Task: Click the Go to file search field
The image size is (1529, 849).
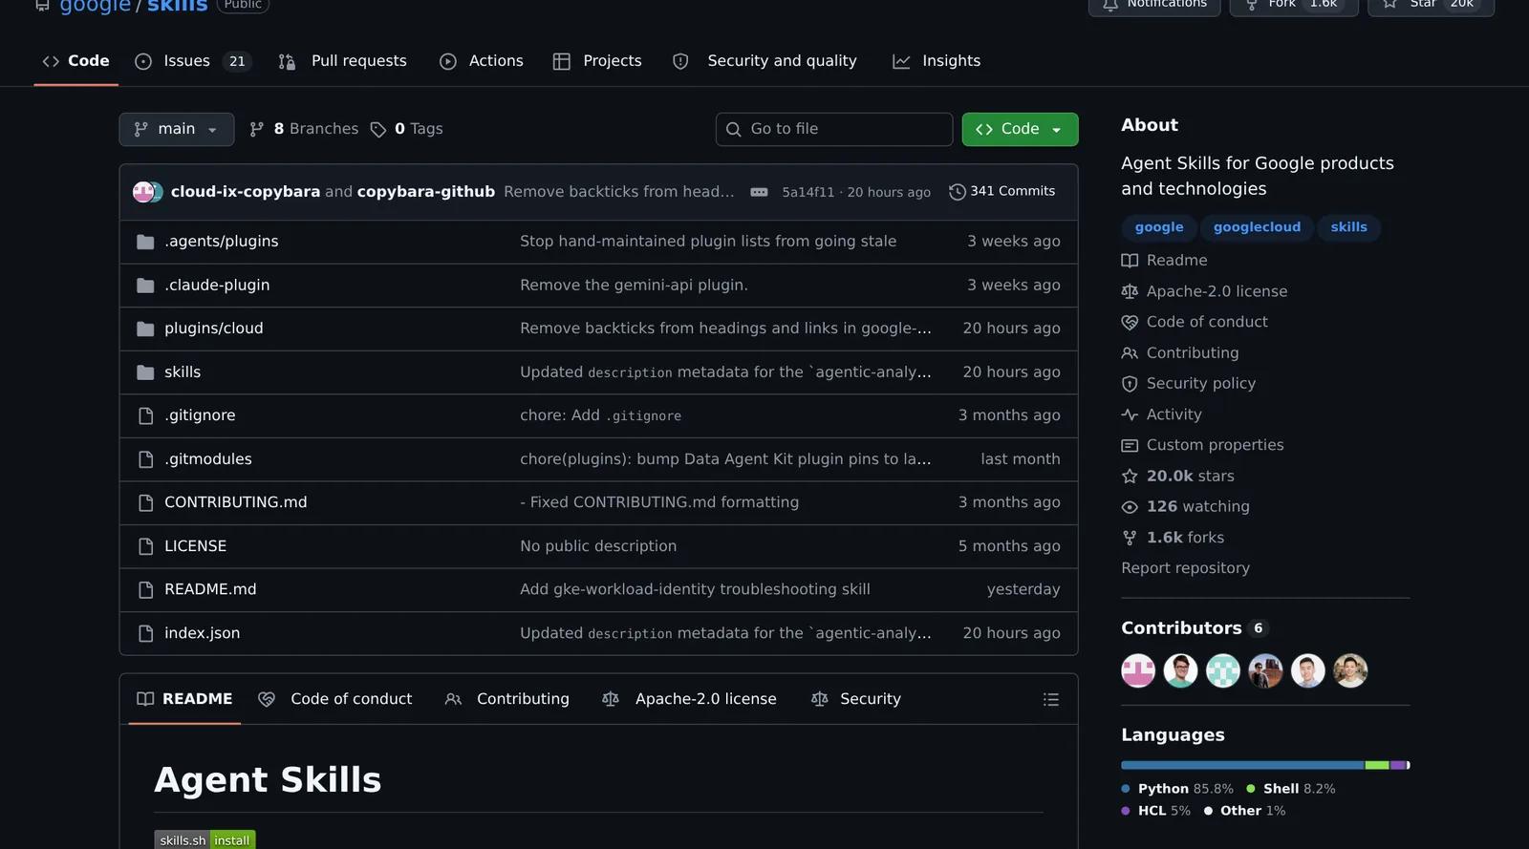Action: pos(833,129)
